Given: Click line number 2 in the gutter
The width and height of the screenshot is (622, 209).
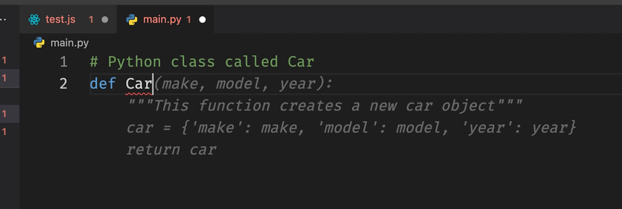Looking at the screenshot, I should point(64,84).
